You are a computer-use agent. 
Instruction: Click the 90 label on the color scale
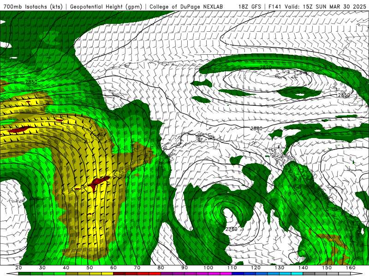[184, 268]
